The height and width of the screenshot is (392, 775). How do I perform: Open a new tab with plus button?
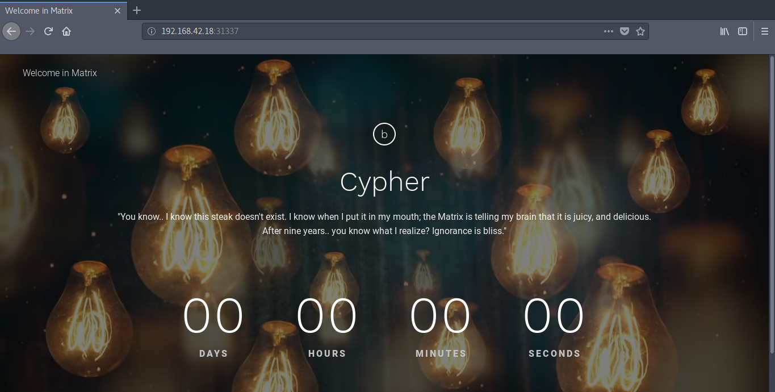click(137, 10)
